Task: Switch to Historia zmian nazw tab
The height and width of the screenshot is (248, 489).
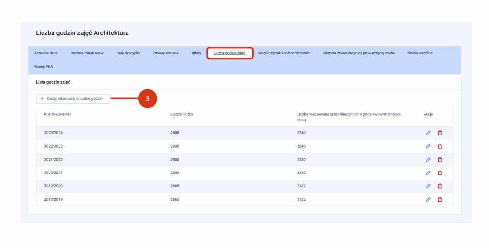Action: point(87,53)
